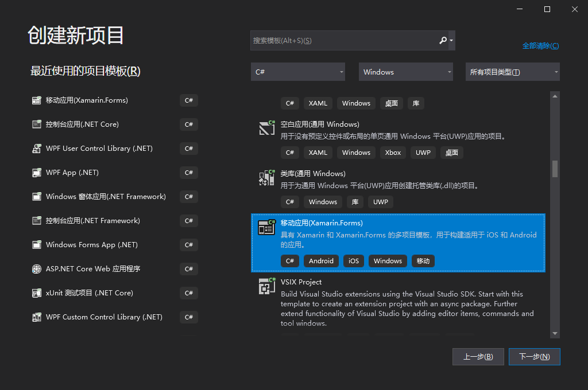Viewport: 588px width, 390px height.
Task: Maximize the 创建新项目 window
Action: 547,9
